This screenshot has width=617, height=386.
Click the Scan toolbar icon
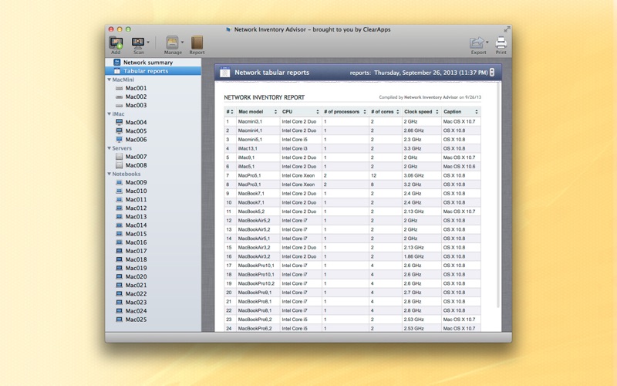[138, 42]
